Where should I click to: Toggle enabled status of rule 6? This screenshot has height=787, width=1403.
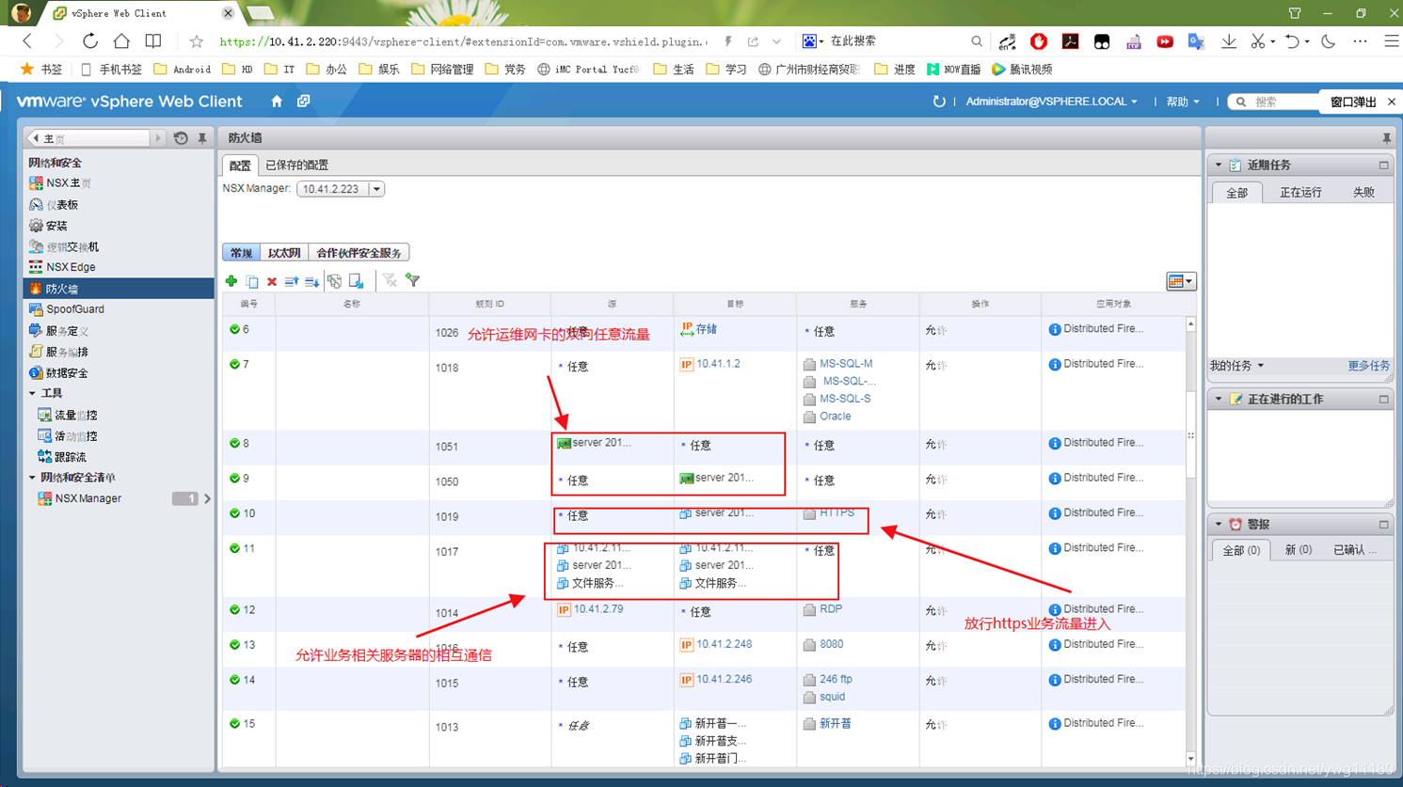tap(234, 329)
